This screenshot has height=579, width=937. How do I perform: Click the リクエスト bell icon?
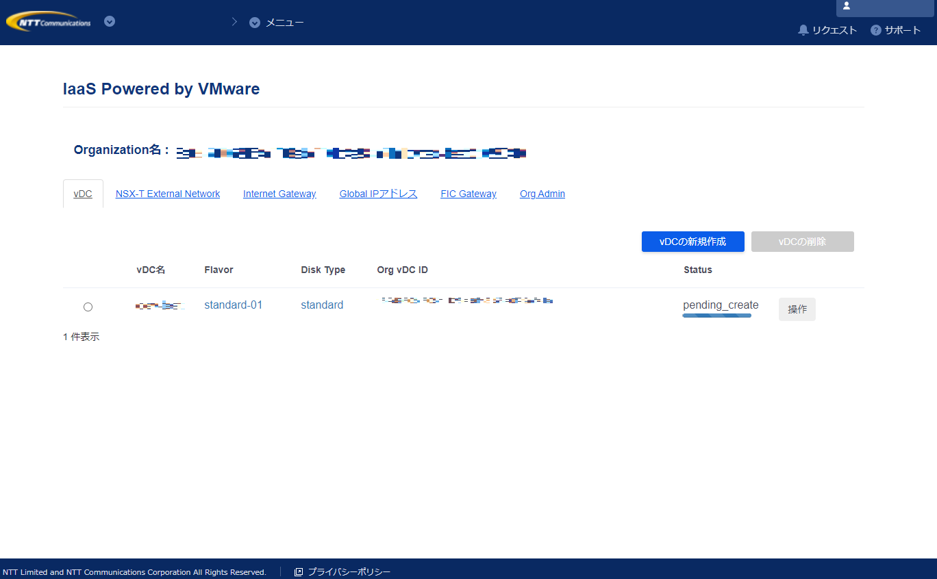pos(803,30)
